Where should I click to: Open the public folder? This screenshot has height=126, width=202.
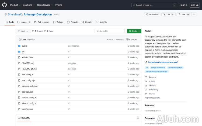click(x=24, y=46)
